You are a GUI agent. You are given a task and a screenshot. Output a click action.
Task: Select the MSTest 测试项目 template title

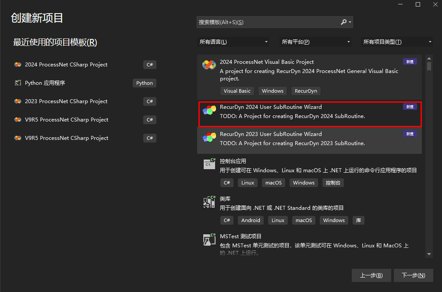240,236
